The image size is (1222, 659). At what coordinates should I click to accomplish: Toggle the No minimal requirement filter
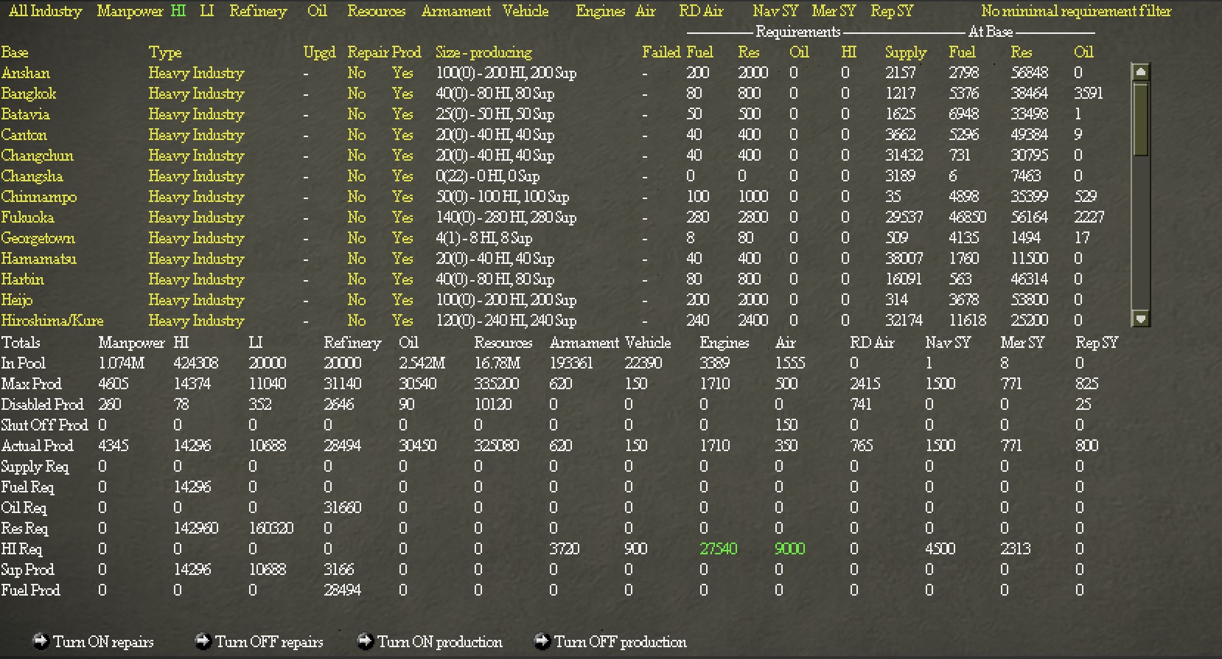pyautogui.click(x=1076, y=11)
